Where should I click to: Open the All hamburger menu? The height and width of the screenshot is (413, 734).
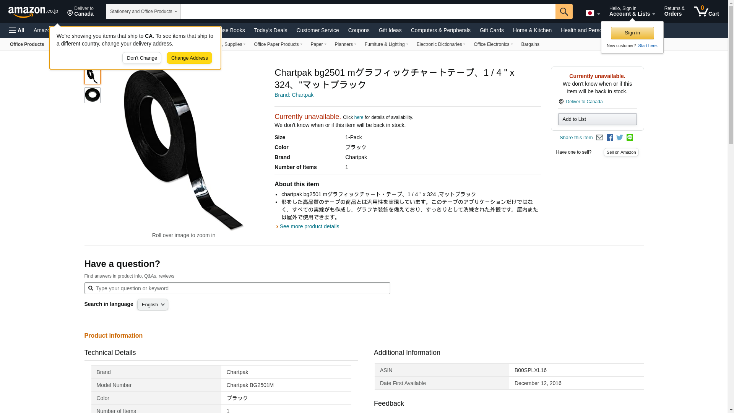point(17,30)
